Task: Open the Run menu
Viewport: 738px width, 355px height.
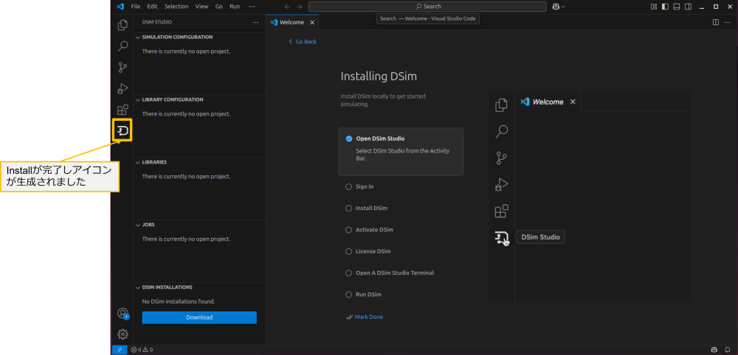Action: pos(235,7)
